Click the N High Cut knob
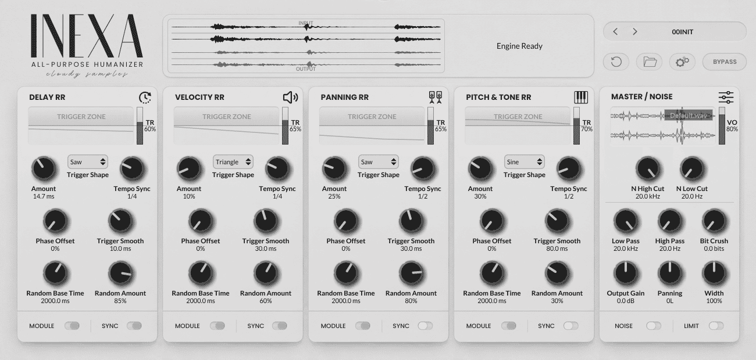 coord(648,169)
